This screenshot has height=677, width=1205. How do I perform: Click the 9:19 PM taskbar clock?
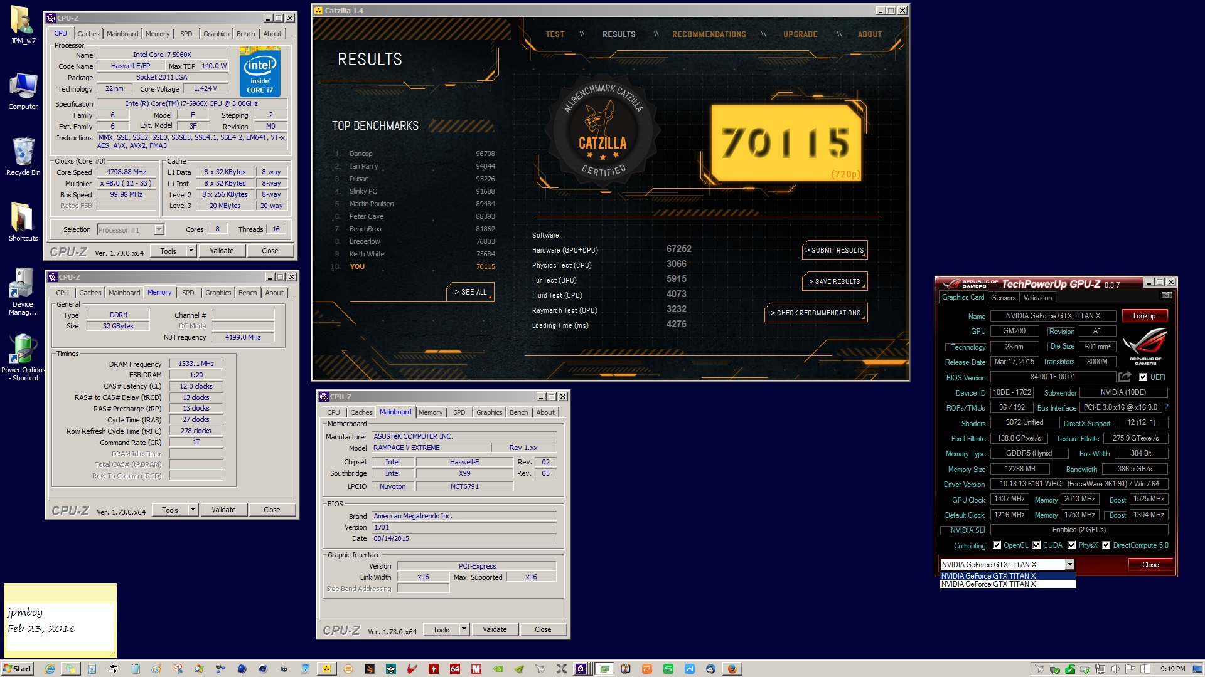tap(1173, 669)
